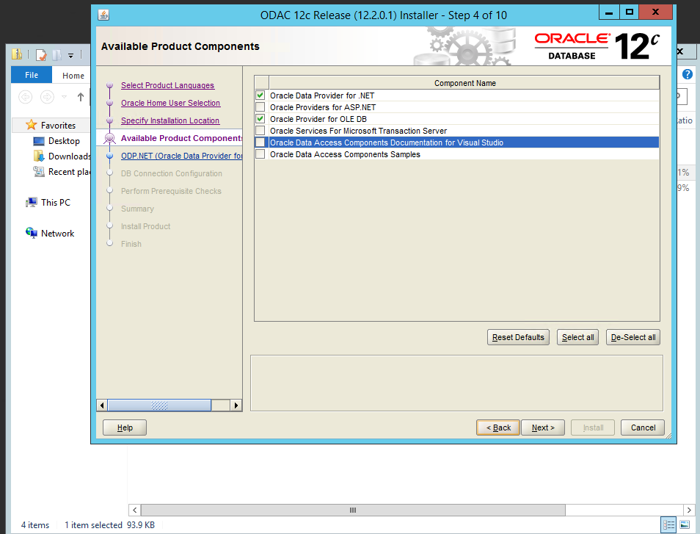Open Desktop in Explorer navigation pane
The image size is (700, 534).
(x=64, y=141)
